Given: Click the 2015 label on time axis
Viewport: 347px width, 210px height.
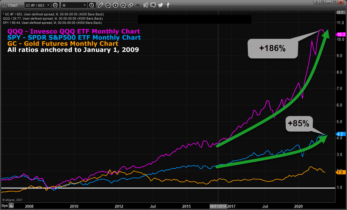Looking at the screenshot, I should click(186, 206).
